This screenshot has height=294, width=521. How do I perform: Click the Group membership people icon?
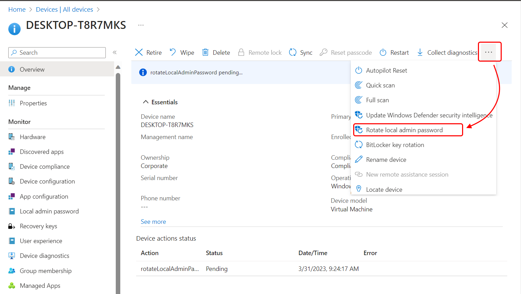(x=12, y=271)
